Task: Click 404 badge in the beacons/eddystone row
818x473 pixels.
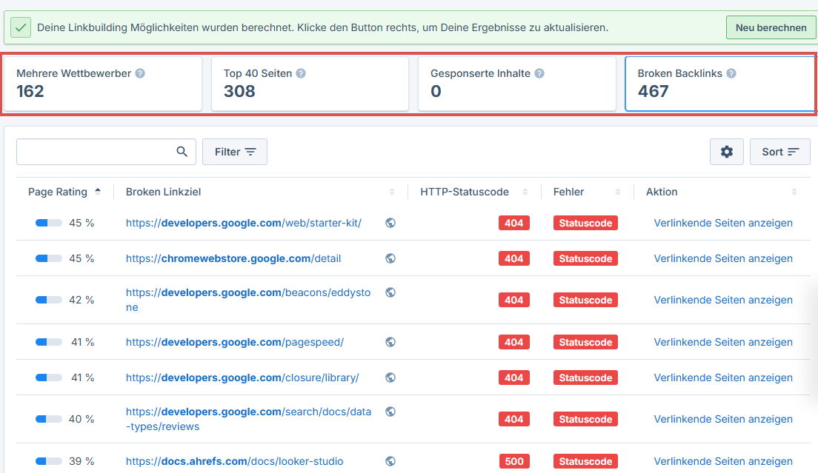Action: pyautogui.click(x=514, y=300)
